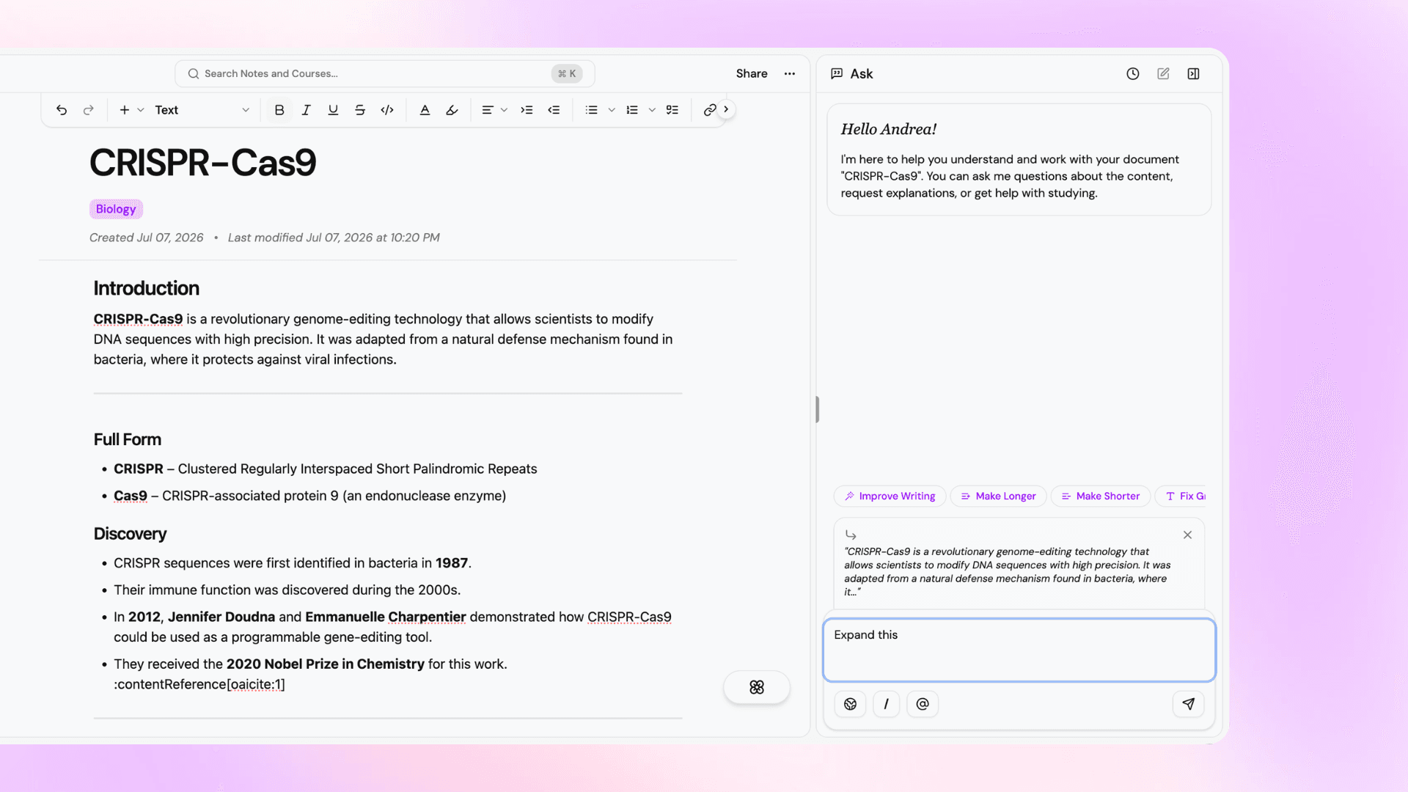Increase indent of the line
Screen dimensions: 1408x792
(527, 110)
